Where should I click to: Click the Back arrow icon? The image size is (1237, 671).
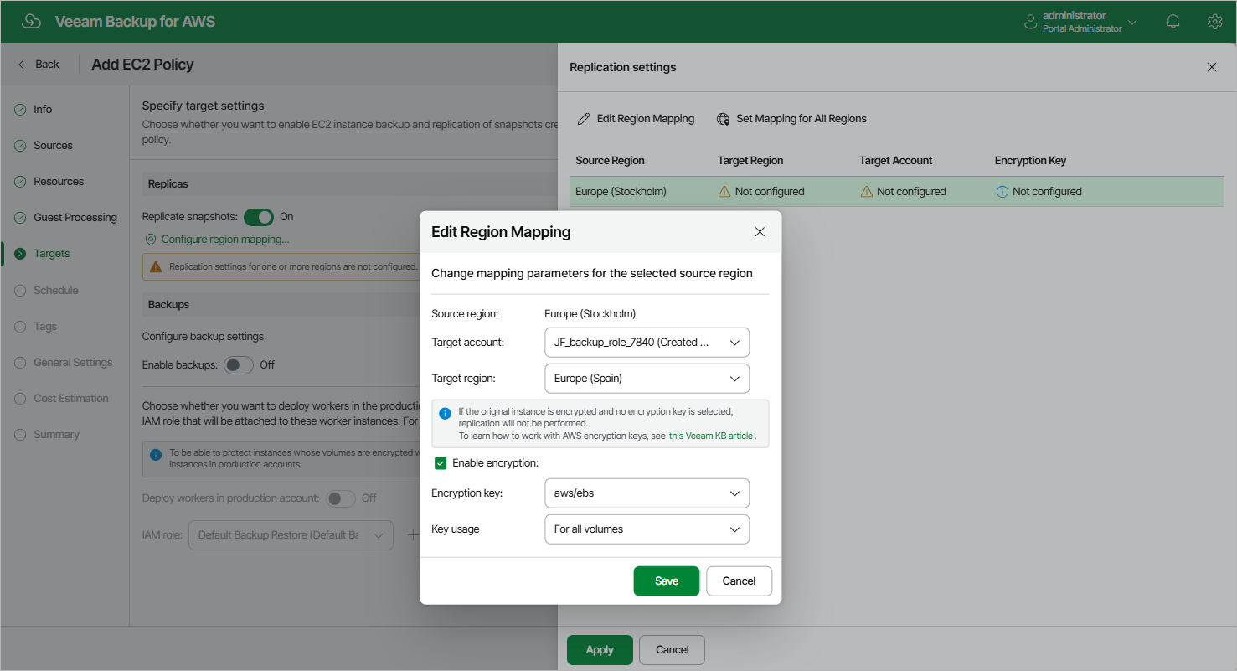click(22, 65)
